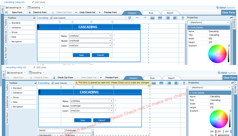This screenshot has height=136, width=238.
Task: Collapse Form Details section in upper Properties
Action: coord(189,28)
